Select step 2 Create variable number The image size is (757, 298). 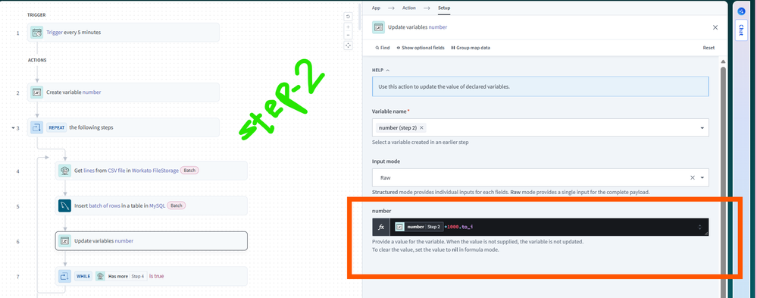[124, 92]
